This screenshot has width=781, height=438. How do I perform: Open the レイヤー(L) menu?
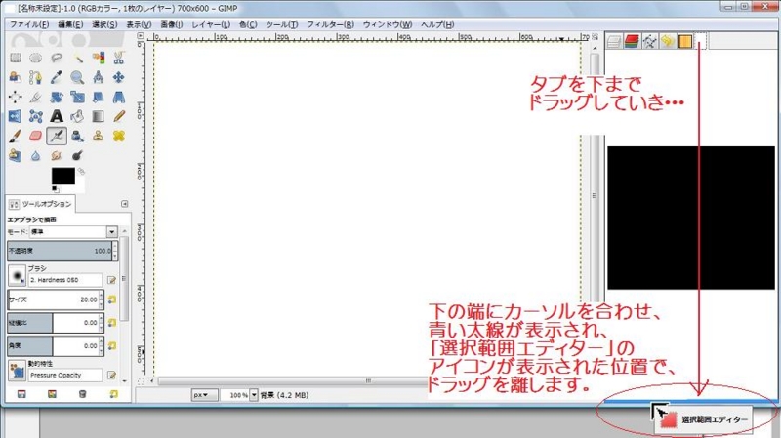pos(211,24)
